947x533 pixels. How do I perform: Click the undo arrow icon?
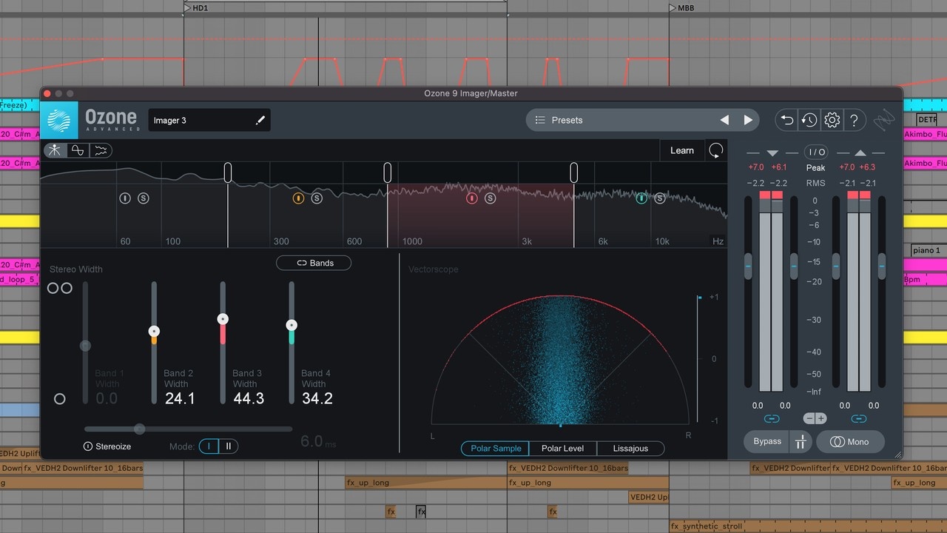(787, 120)
